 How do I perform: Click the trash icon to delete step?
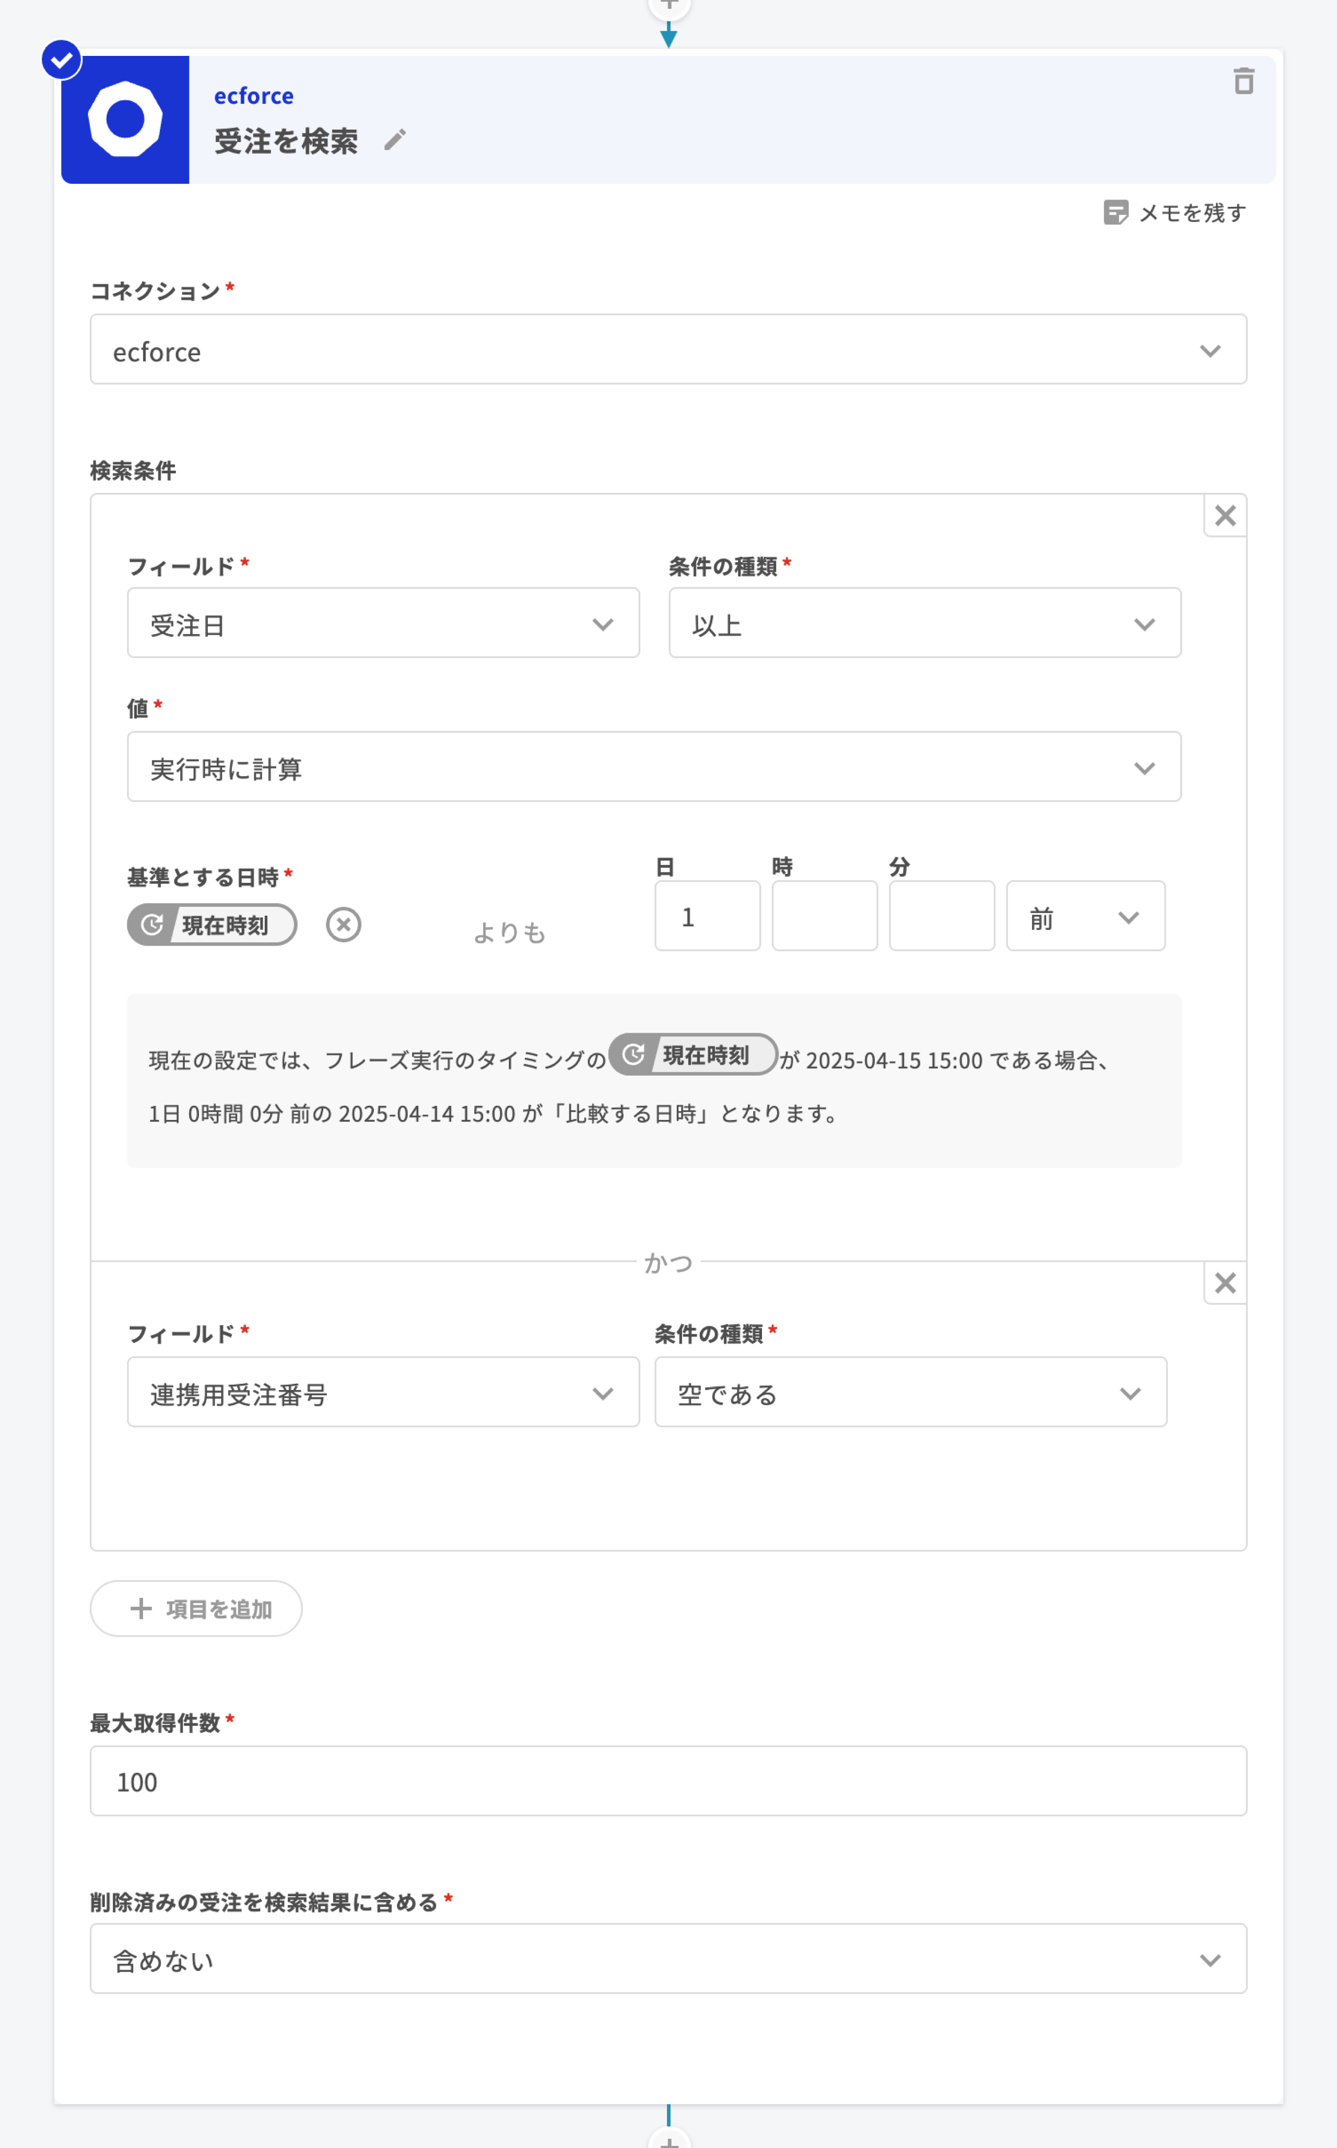1244,81
